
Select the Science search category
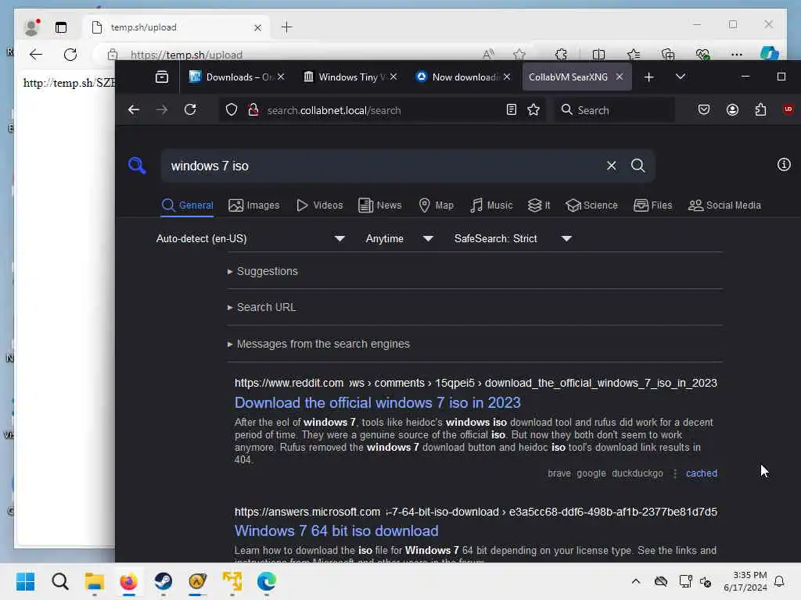click(591, 205)
